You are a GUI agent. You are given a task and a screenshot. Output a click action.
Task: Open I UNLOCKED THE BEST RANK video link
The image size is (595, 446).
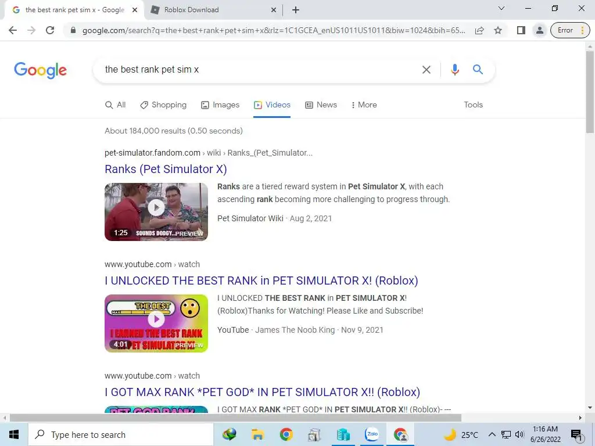[x=261, y=280]
